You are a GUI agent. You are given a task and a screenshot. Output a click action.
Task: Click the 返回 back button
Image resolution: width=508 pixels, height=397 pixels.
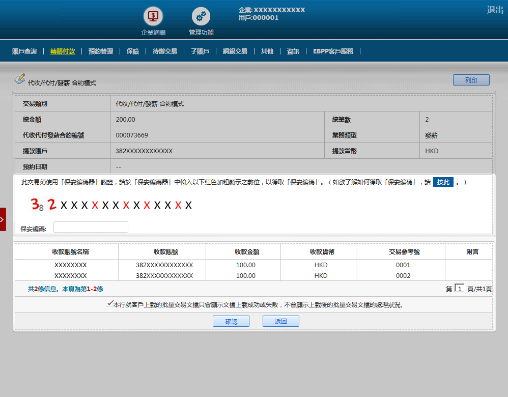tap(280, 321)
